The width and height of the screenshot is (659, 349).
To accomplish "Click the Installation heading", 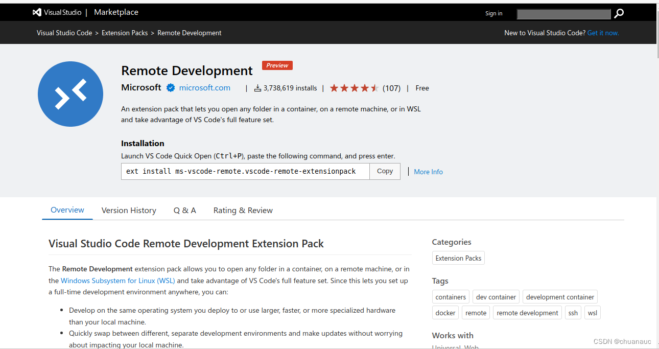I will tap(143, 143).
